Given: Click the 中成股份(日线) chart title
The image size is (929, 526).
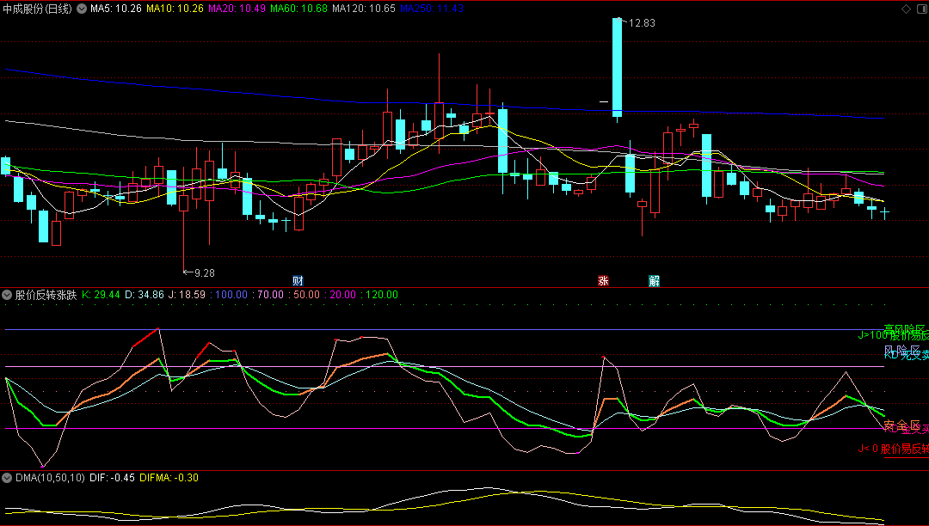Looking at the screenshot, I should pyautogui.click(x=38, y=9).
